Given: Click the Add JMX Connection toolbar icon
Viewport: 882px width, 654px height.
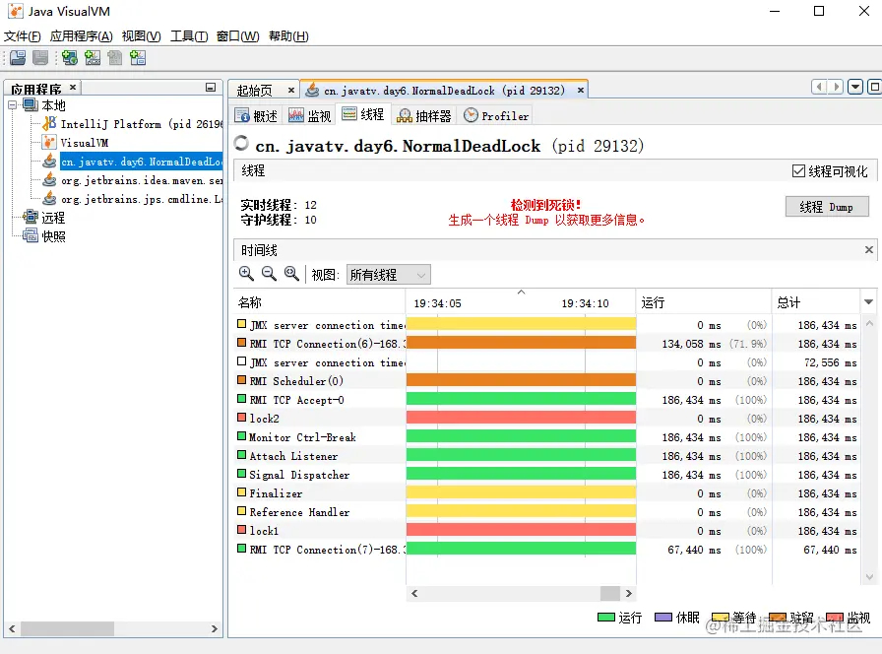Looking at the screenshot, I should coord(93,57).
